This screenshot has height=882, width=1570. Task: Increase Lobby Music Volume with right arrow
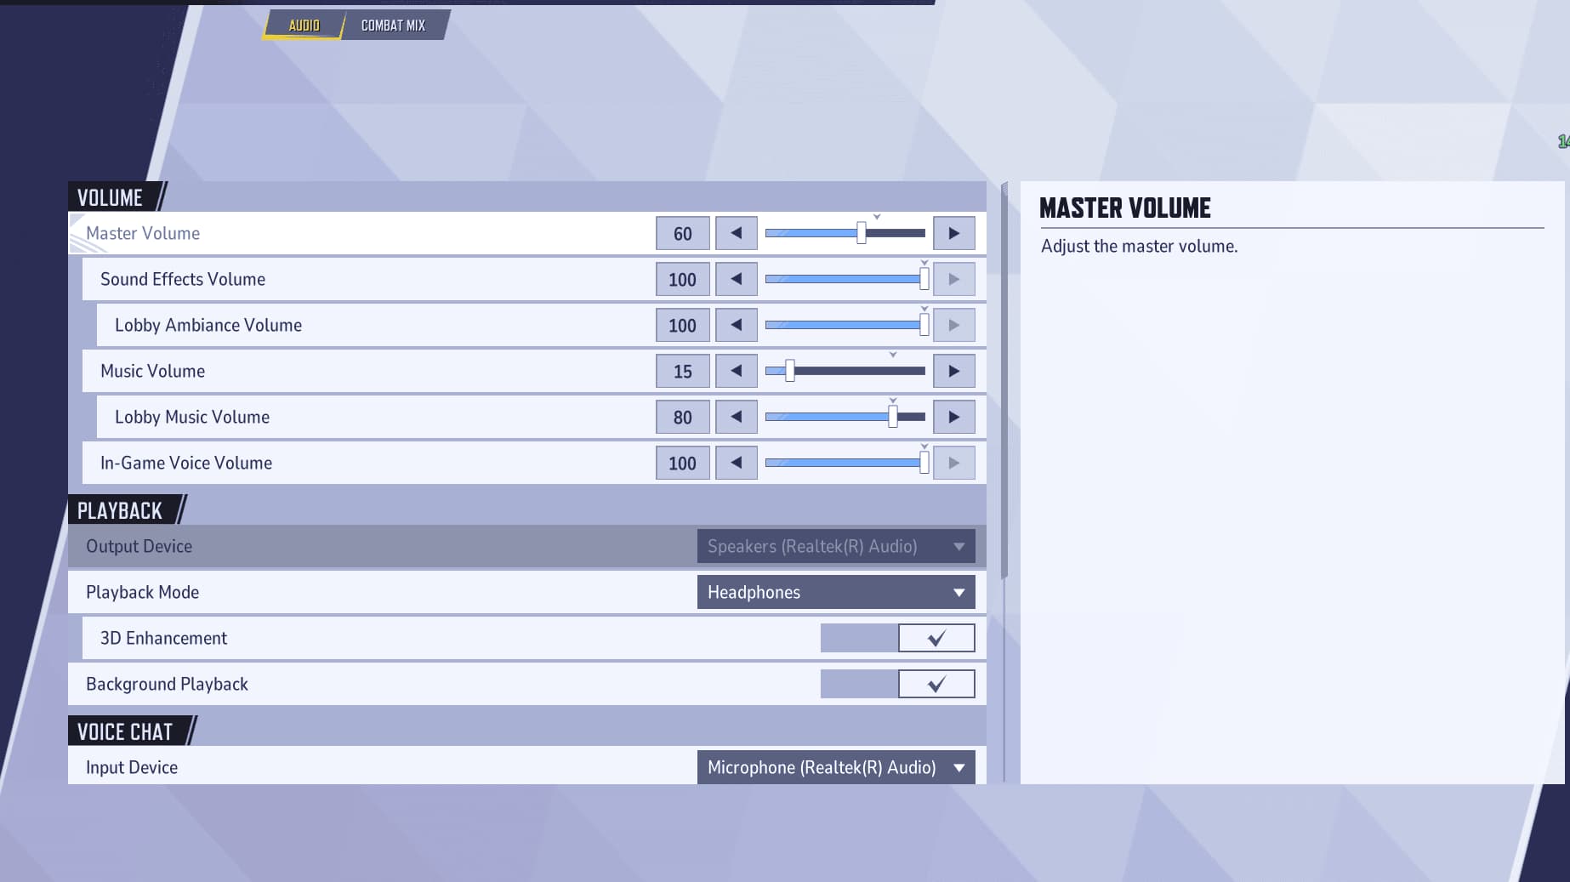(x=953, y=417)
